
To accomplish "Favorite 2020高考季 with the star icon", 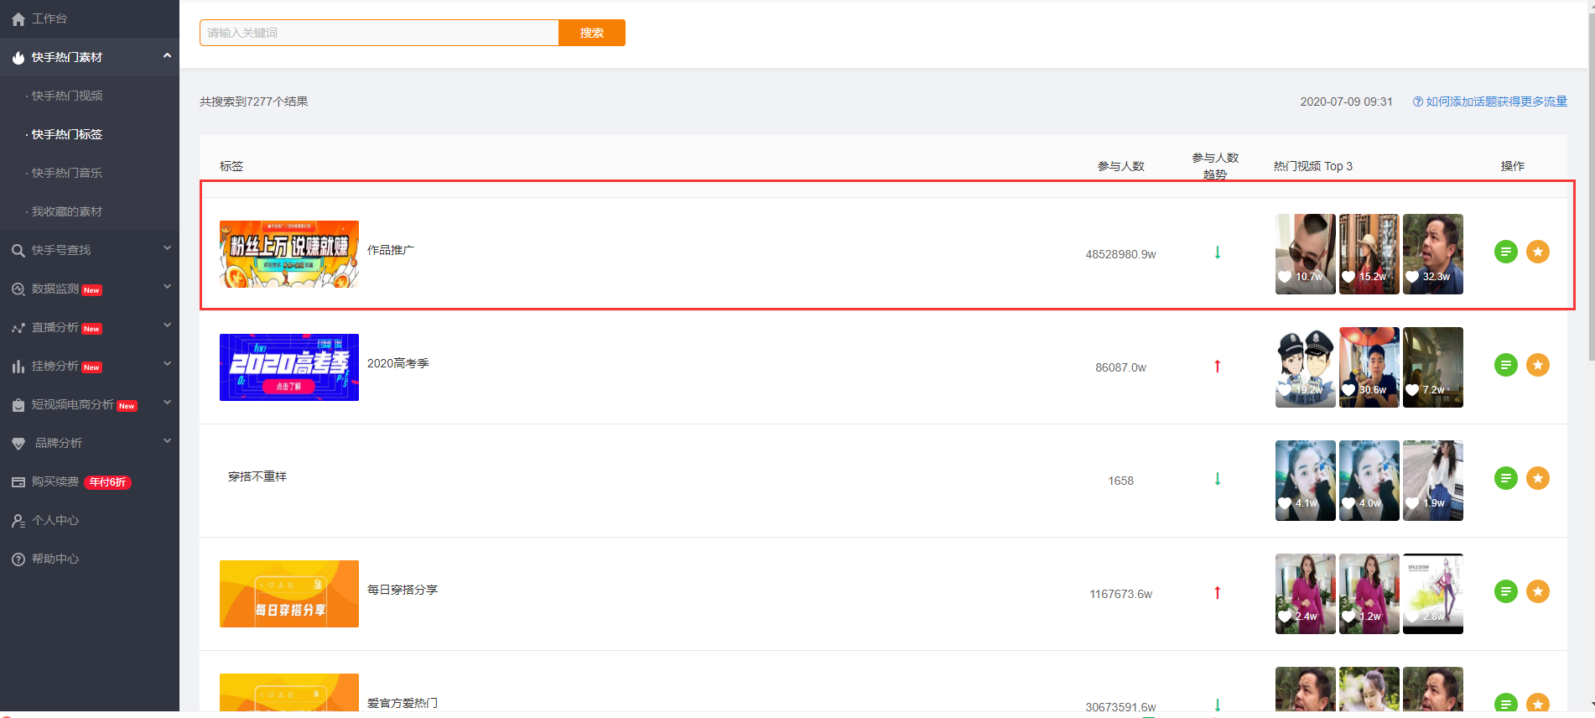I will tap(1538, 365).
